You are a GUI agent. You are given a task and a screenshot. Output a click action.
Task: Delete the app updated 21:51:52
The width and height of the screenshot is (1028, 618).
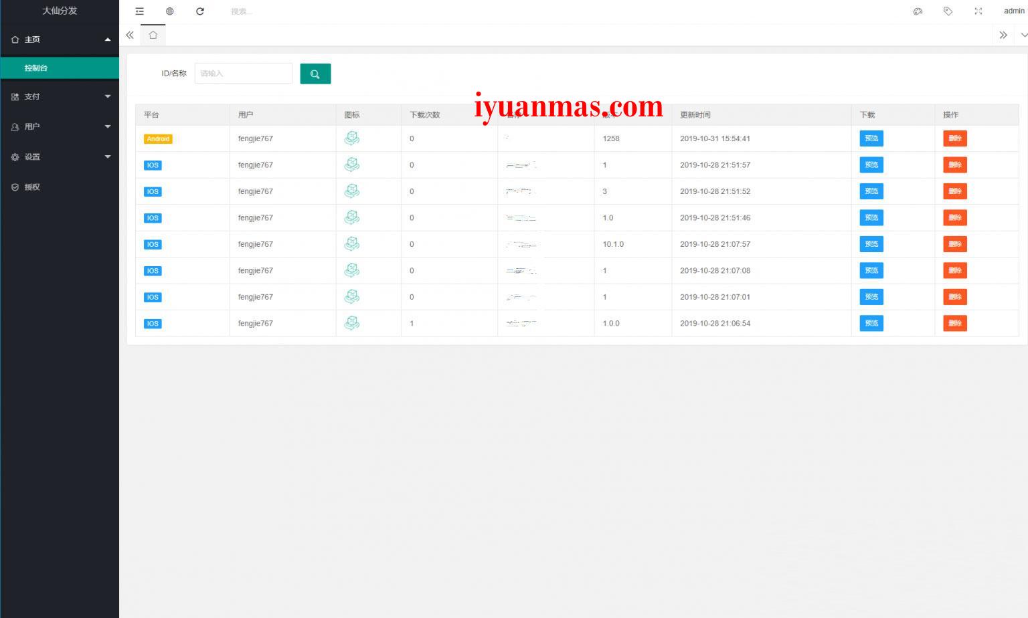click(955, 191)
